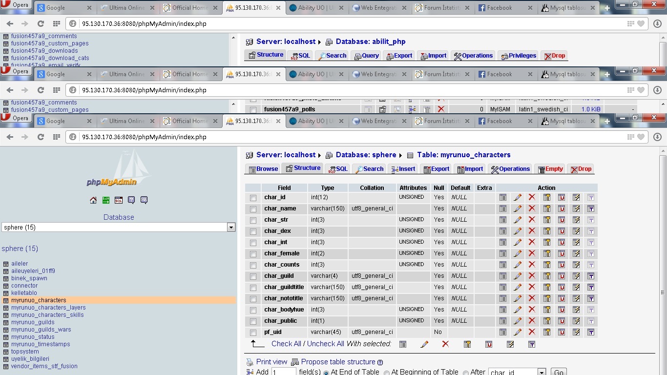Click the Propose table structure link

[338, 362]
